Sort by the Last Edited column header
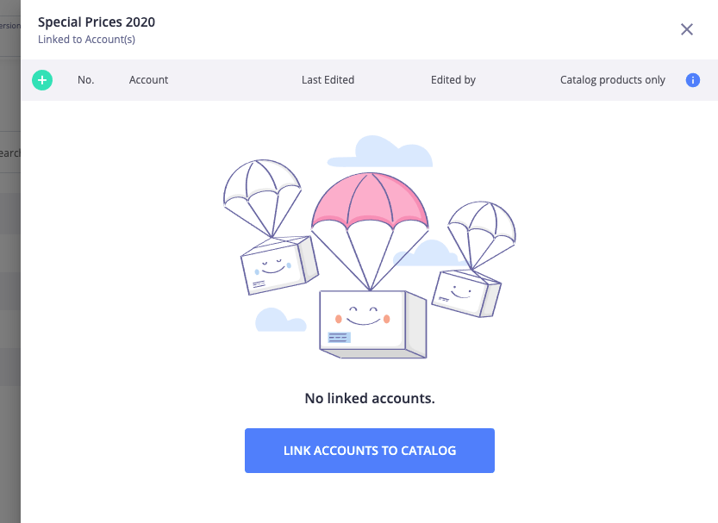Image resolution: width=718 pixels, height=523 pixels. 328,80
